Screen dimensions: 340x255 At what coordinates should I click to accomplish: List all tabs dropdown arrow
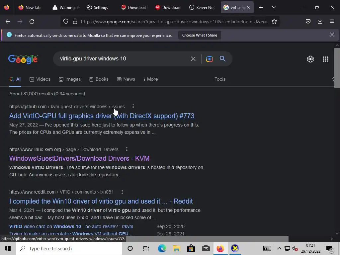coord(274,8)
